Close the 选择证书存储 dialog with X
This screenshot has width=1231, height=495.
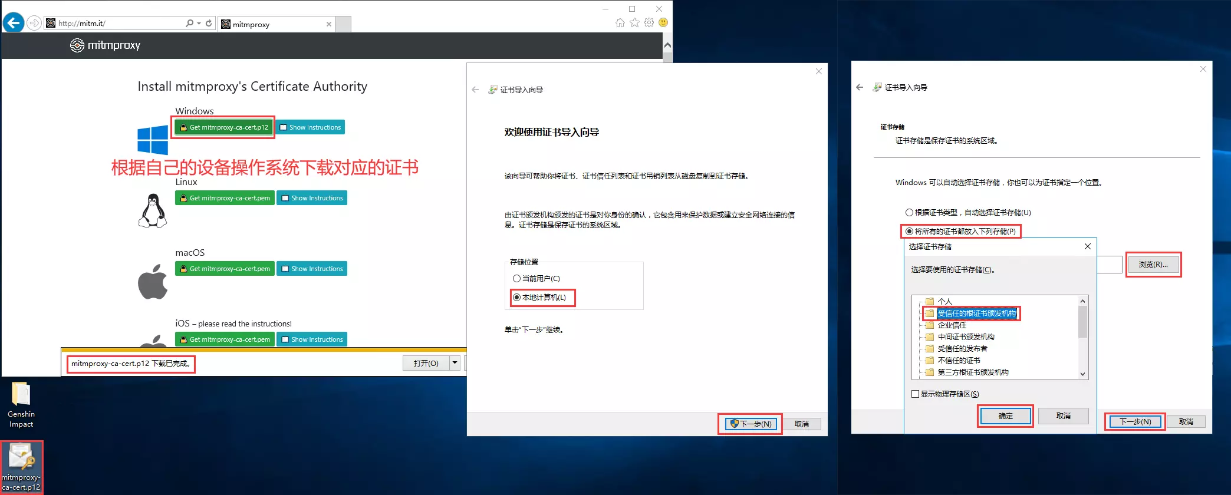1088,246
